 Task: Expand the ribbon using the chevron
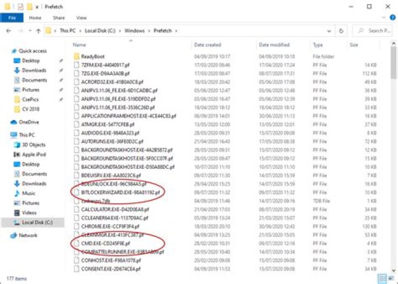click(383, 18)
